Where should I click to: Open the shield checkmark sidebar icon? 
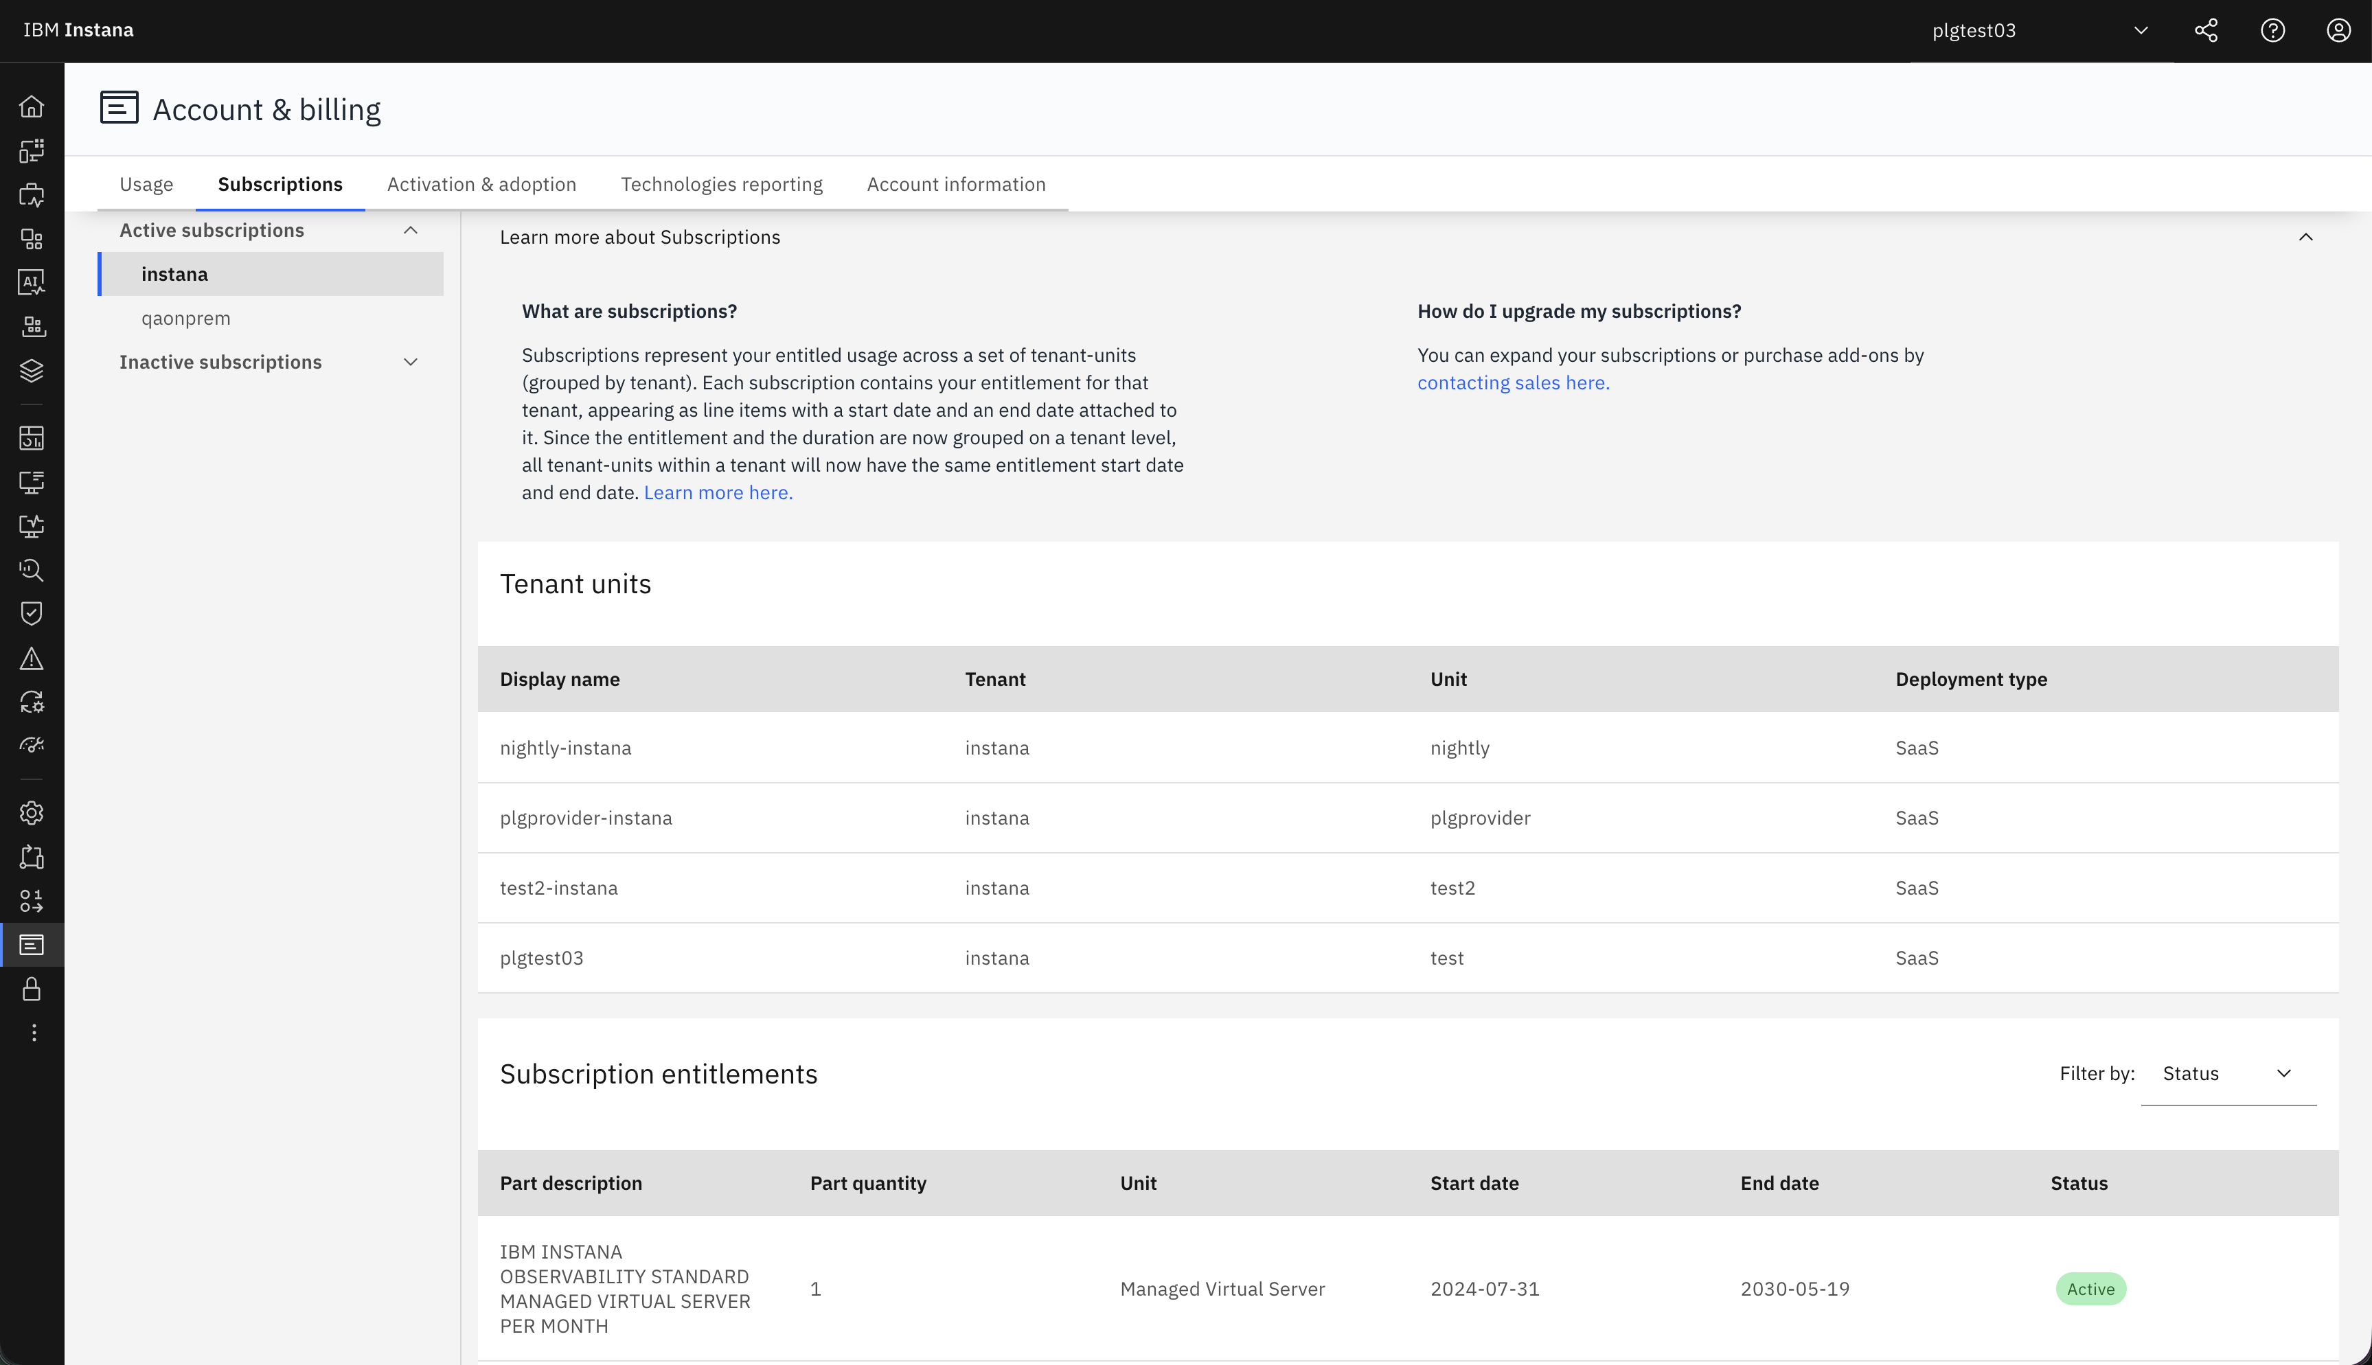tap(32, 613)
